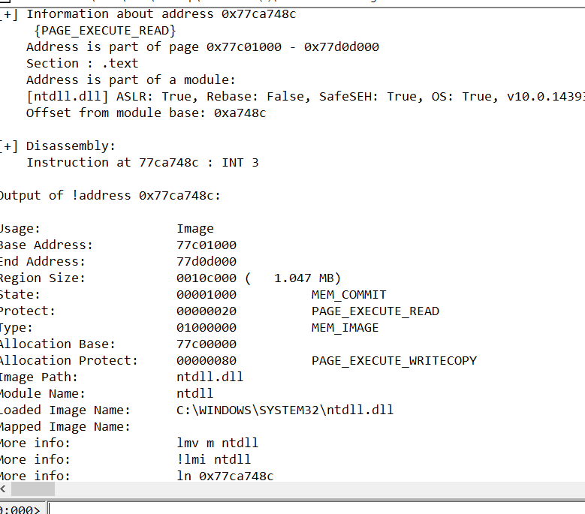
Task: Click the Allocation Base value 77c00000
Action: coord(206,344)
